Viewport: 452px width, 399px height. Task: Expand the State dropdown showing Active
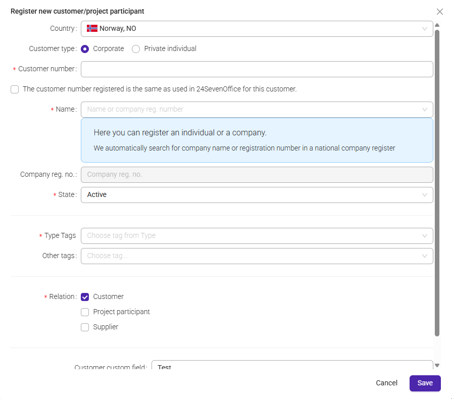pyautogui.click(x=257, y=195)
